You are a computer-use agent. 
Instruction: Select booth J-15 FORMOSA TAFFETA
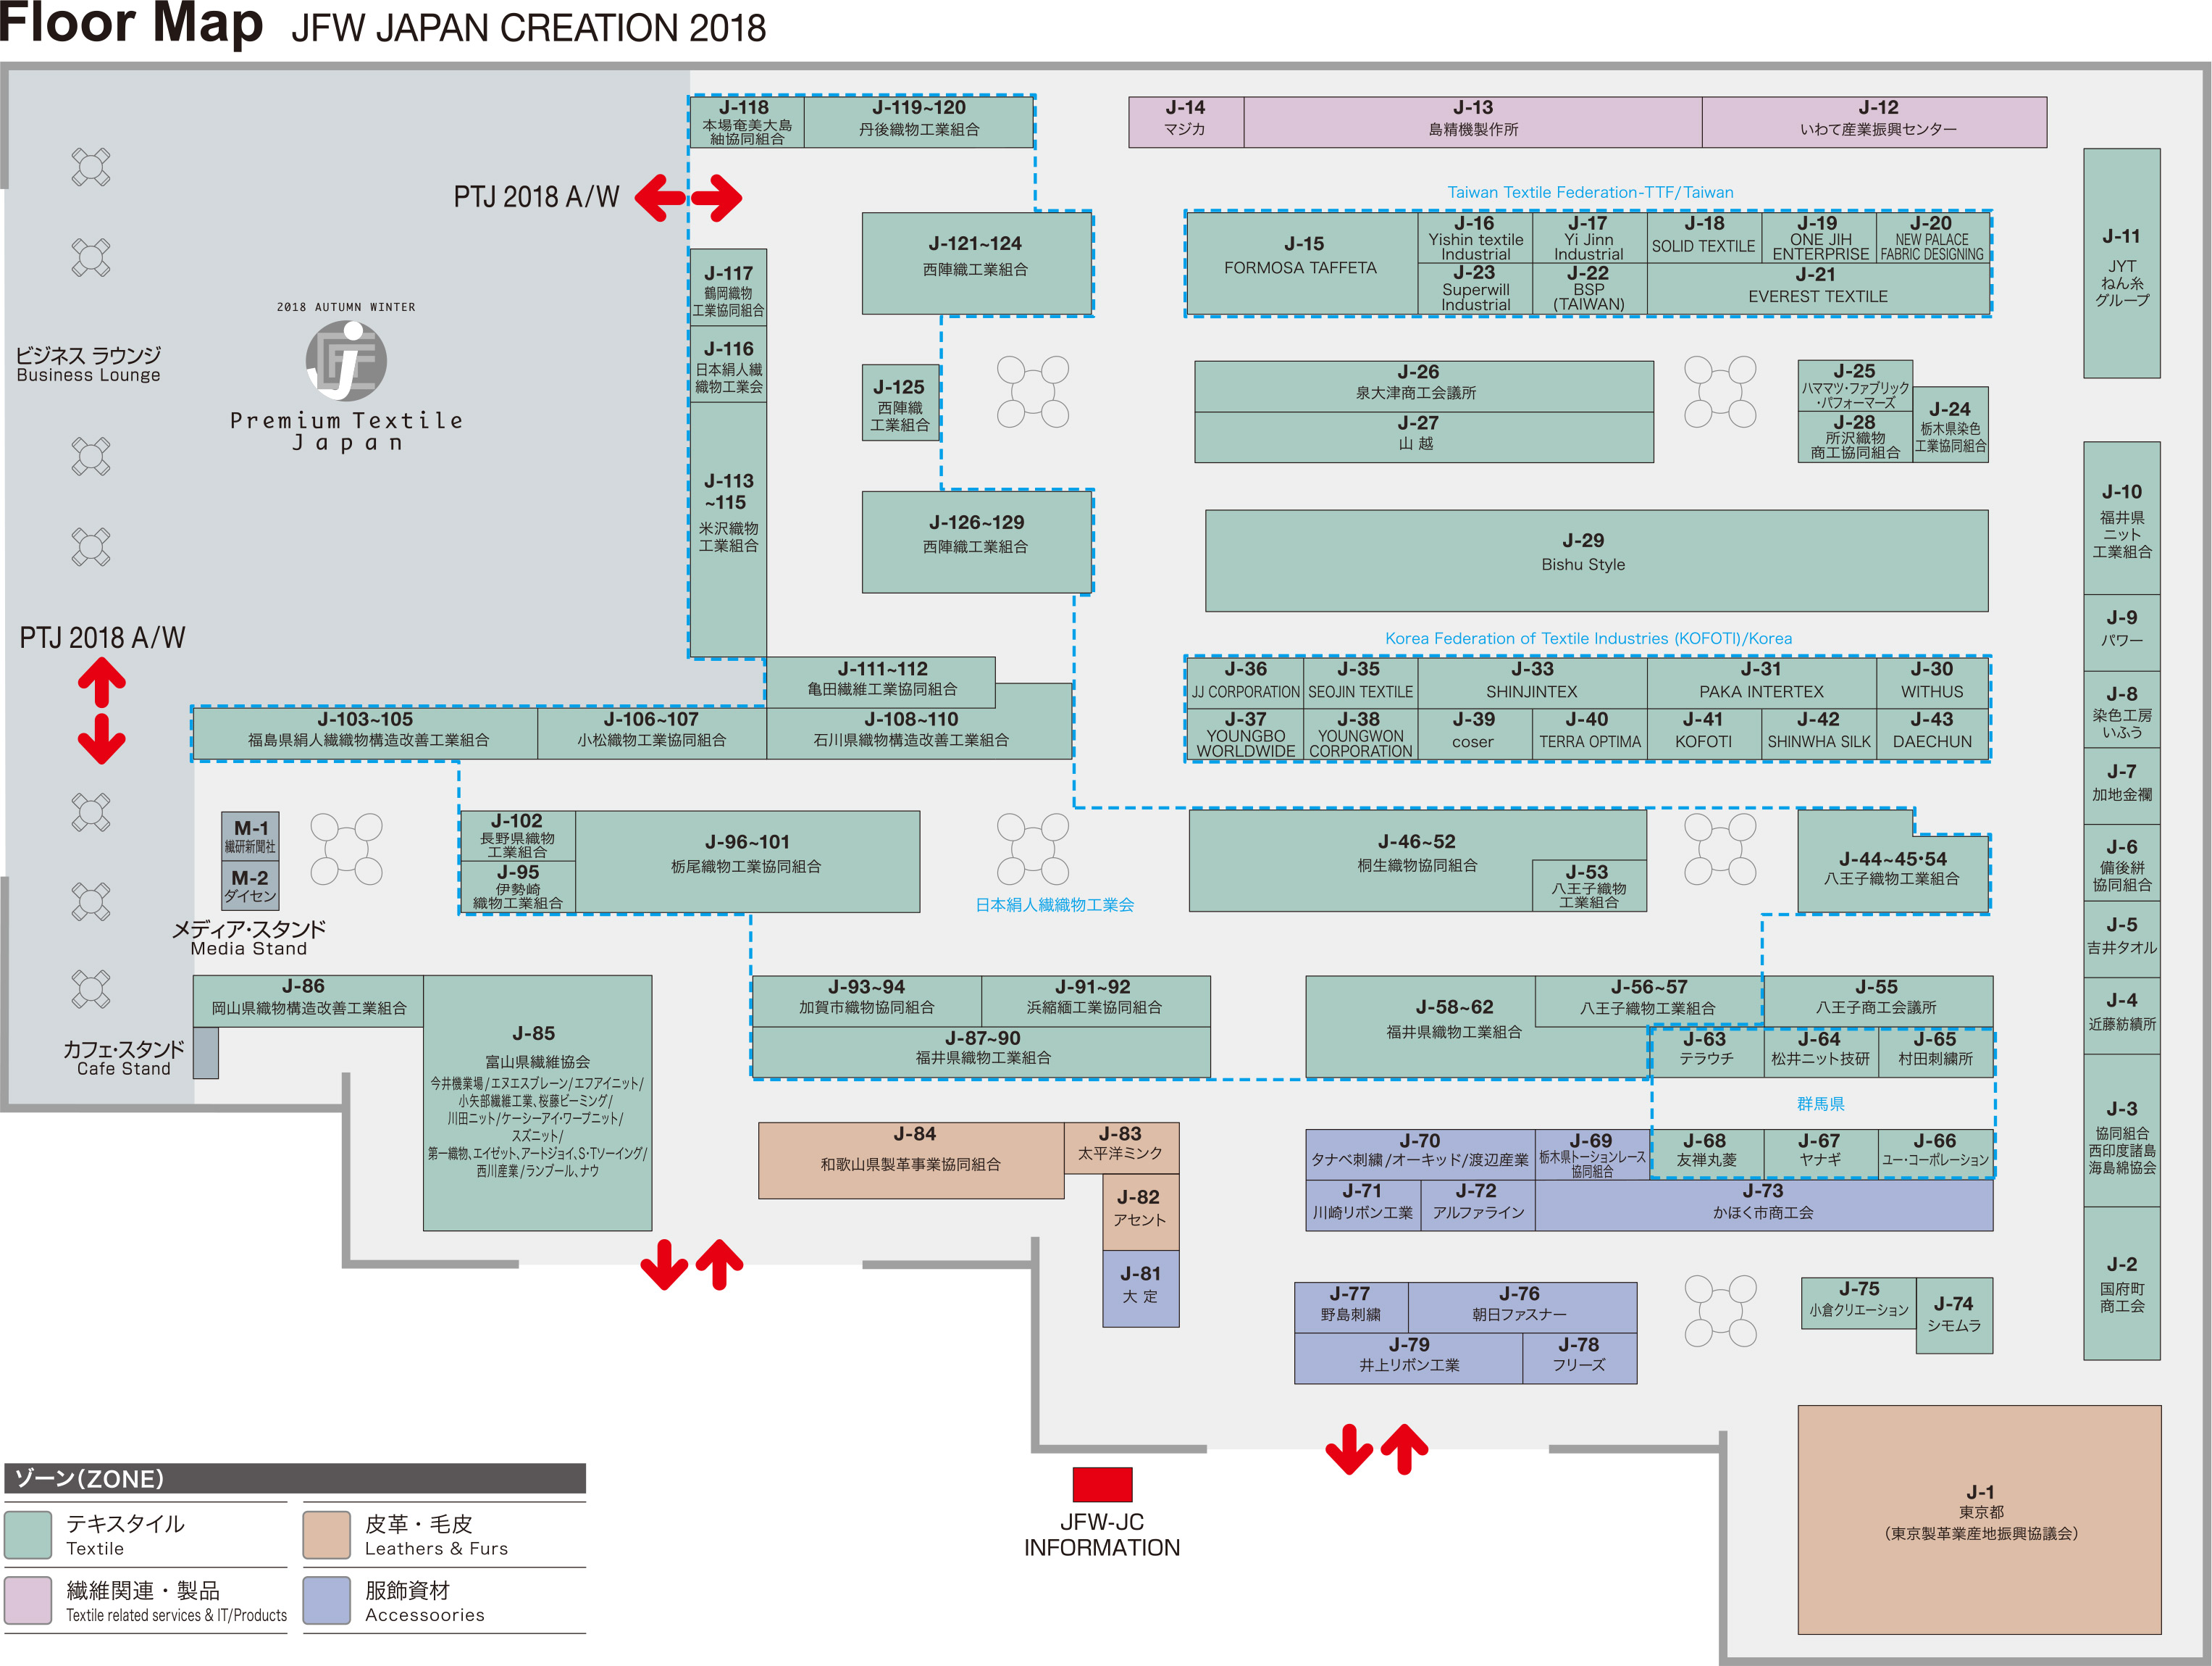tap(1302, 265)
